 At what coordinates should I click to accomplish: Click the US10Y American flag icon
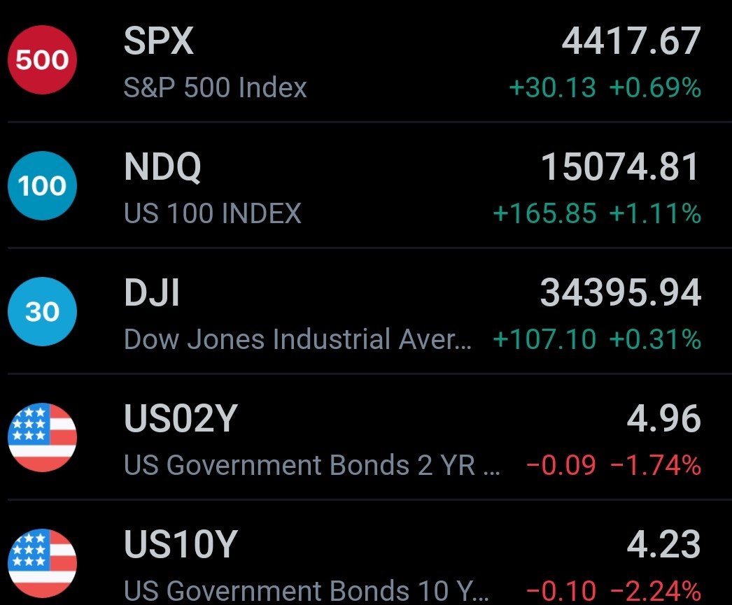coord(42,564)
